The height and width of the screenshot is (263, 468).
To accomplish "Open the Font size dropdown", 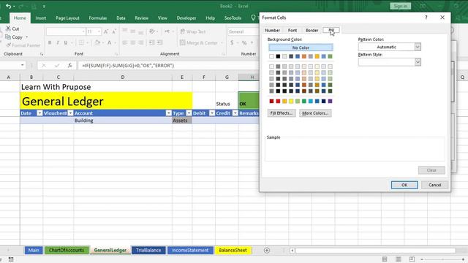I will tap(99, 31).
